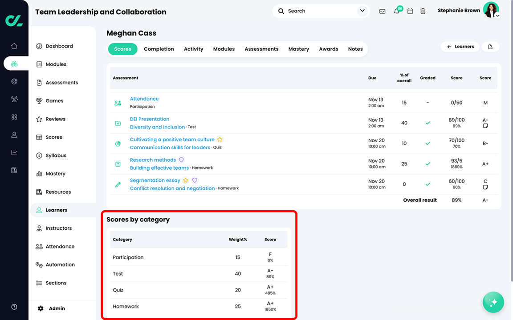The height and width of the screenshot is (320, 513).
Task: Click the note icon on DEI Presentation score
Action: click(485, 126)
